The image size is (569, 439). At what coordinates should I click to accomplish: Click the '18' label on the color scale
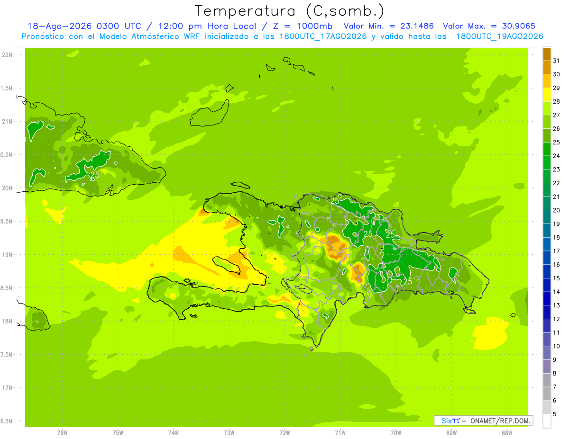pos(556,237)
